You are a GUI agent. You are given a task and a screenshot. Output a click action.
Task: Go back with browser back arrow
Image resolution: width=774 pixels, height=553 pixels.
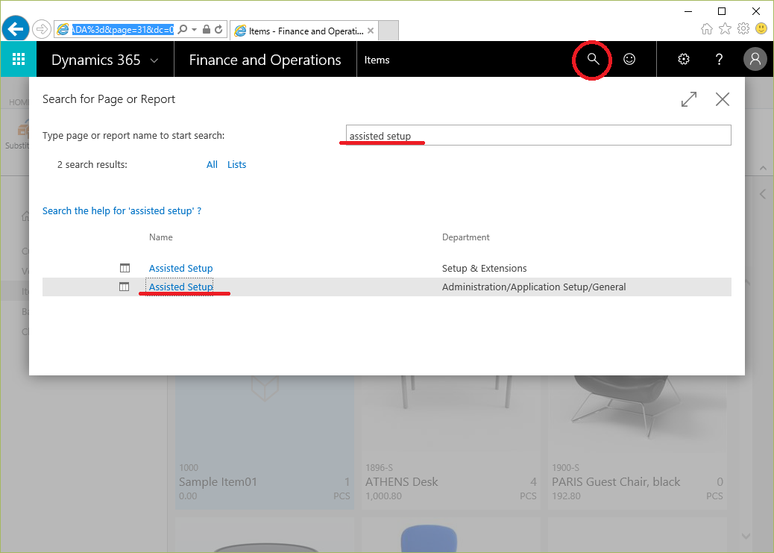[x=16, y=29]
